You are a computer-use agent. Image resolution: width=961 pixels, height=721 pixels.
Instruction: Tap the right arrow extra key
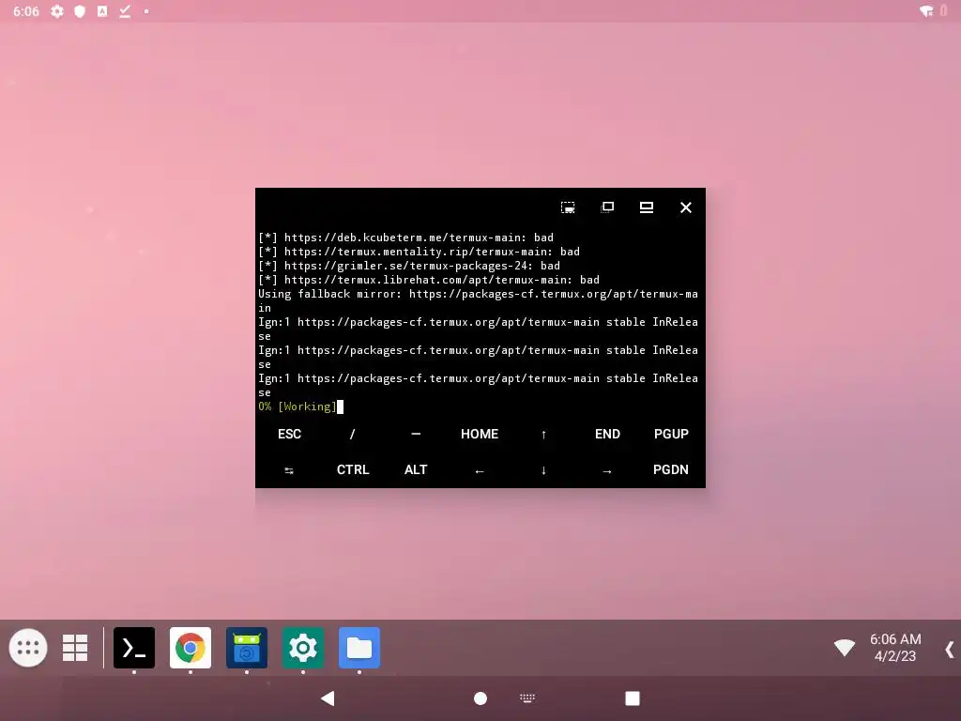[x=607, y=470]
